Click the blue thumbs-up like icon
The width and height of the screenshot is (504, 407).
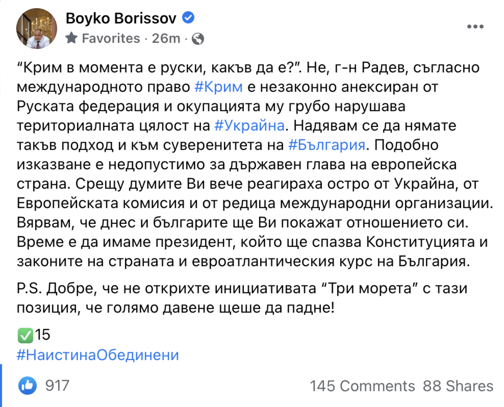[x=28, y=385]
